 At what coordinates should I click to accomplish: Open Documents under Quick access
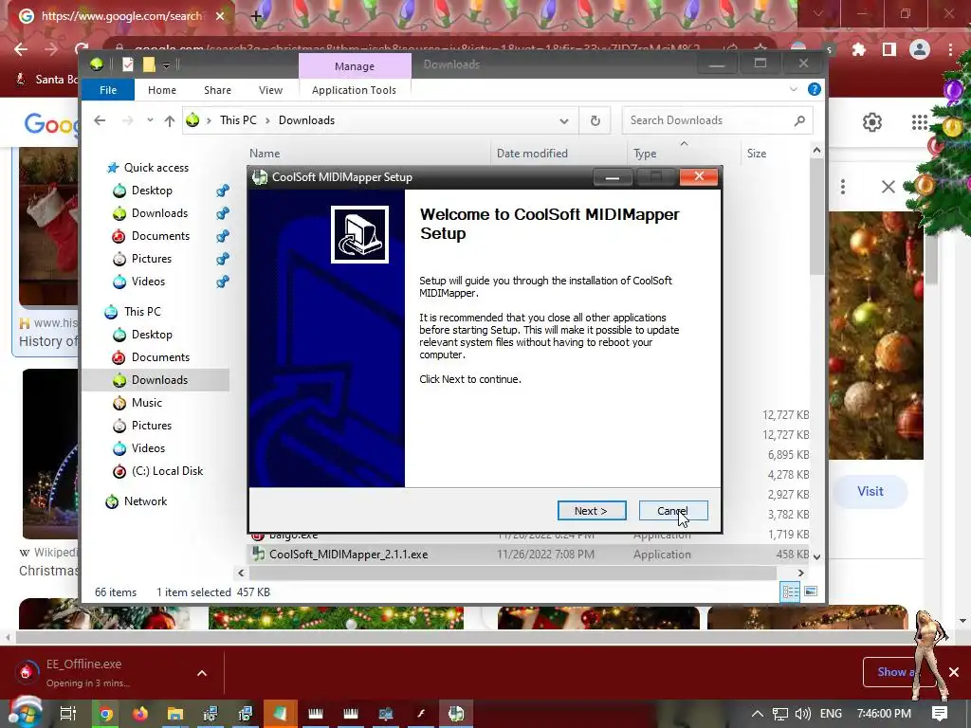coord(160,236)
